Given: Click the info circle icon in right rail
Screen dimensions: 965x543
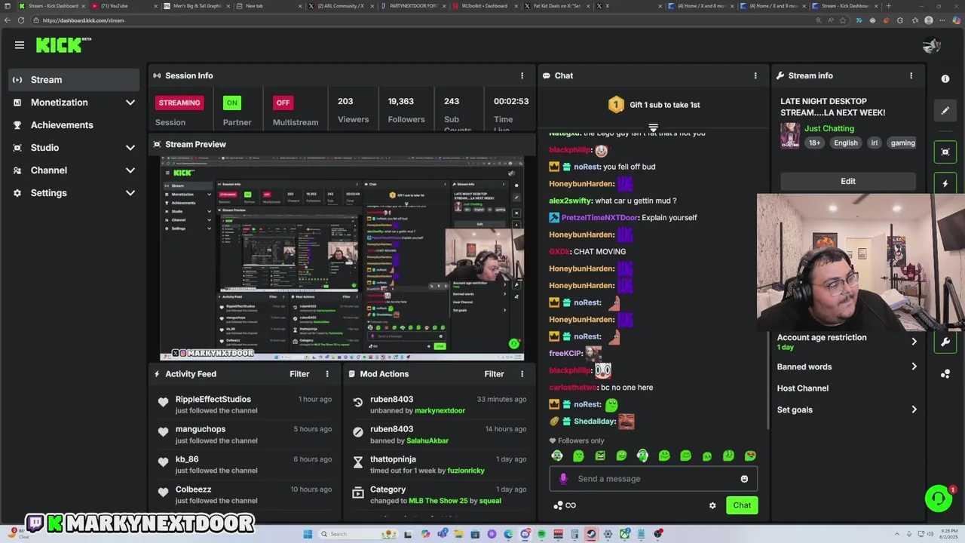Looking at the screenshot, I should [945, 78].
